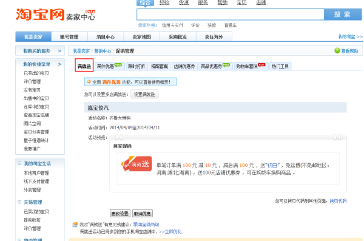Screen dimensions: 364x241
Task: Click the red 满就送 promotion badge
Action: [136, 164]
